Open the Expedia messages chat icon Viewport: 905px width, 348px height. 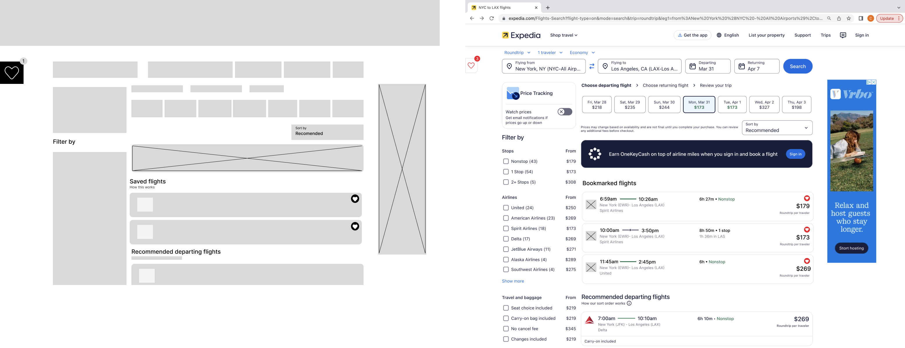[843, 35]
